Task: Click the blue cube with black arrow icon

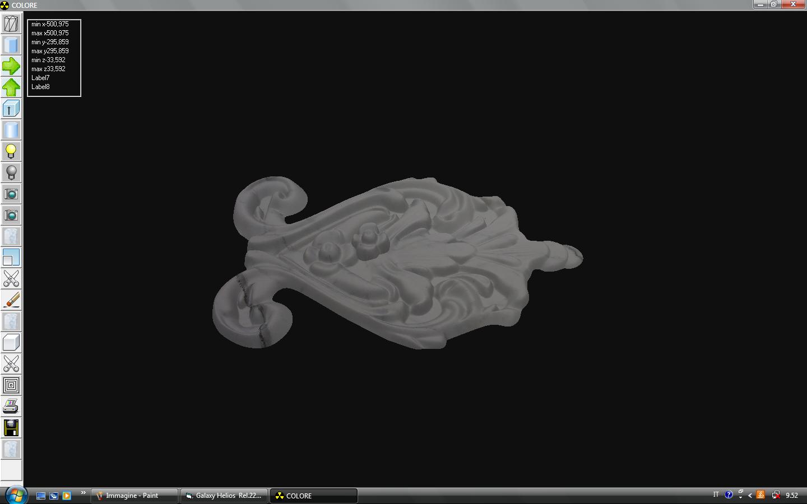Action: pyautogui.click(x=11, y=109)
